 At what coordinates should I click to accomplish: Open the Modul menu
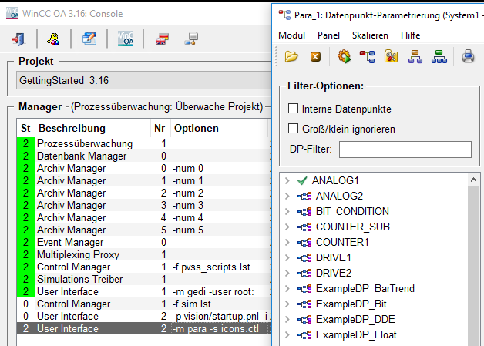click(x=291, y=35)
